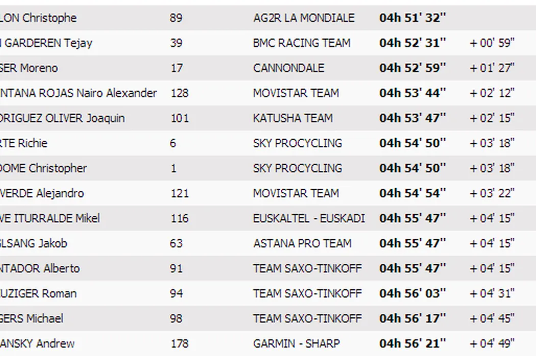
Task: Open the Nairo Alexander rider entry
Action: 78,93
